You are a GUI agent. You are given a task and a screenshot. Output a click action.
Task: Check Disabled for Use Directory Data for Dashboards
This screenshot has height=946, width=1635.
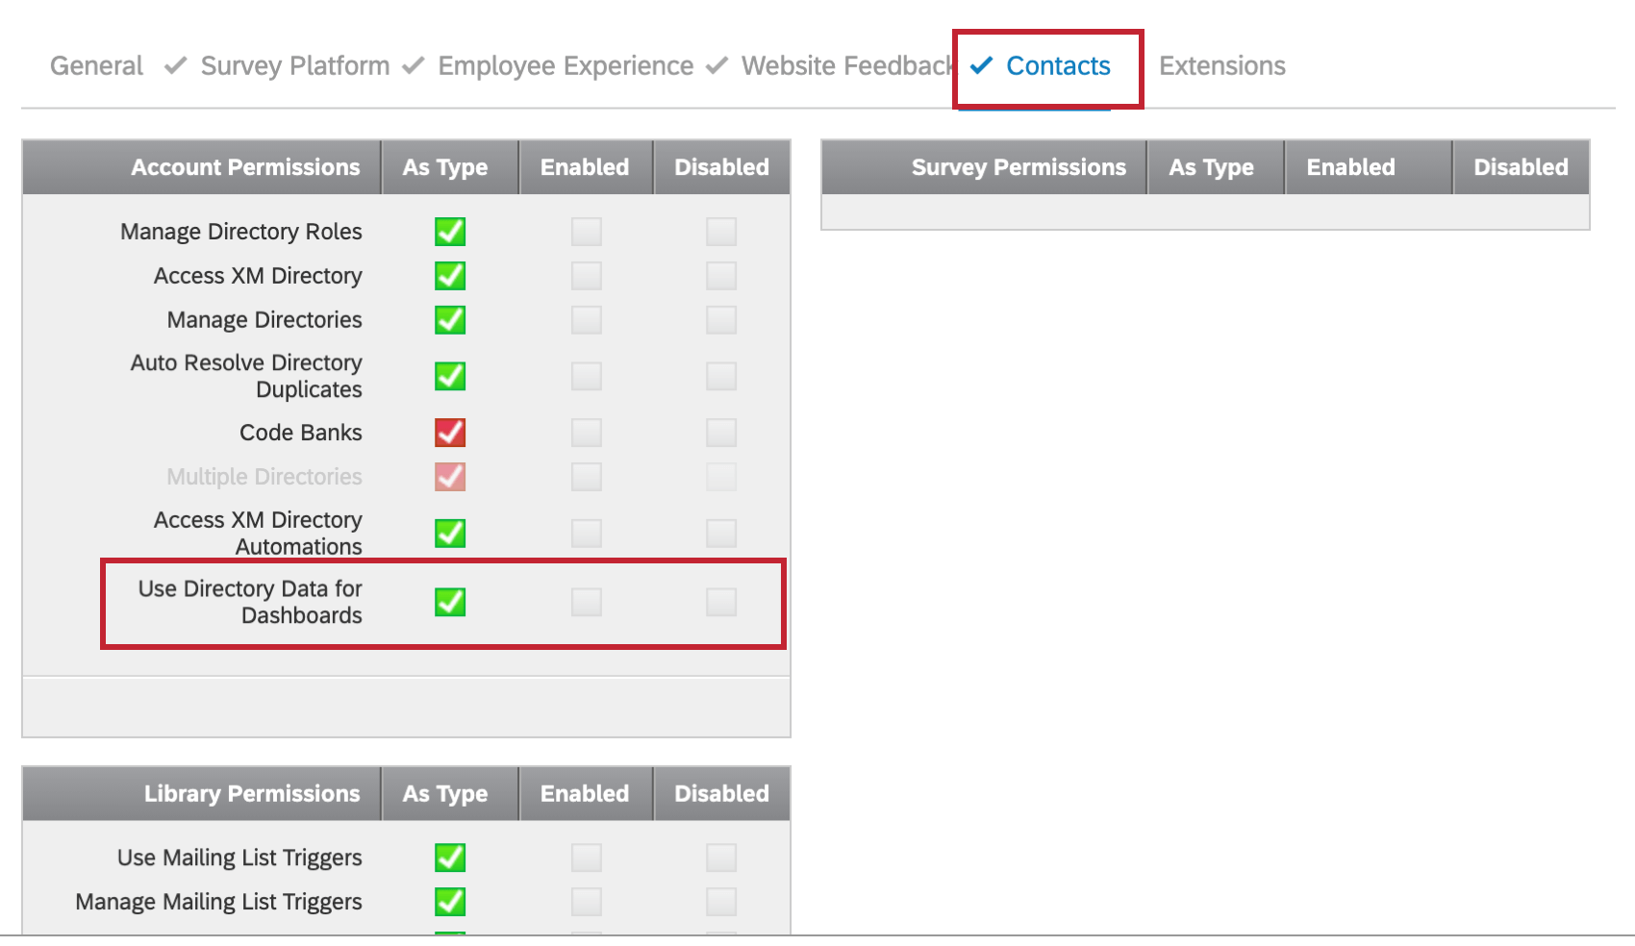pos(721,603)
